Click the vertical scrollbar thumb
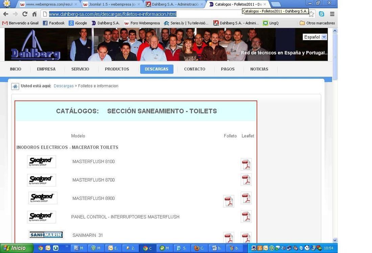372x253 pixels. click(x=335, y=57)
